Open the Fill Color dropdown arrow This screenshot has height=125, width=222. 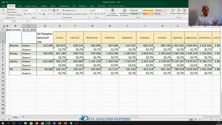pyautogui.click(x=42, y=14)
